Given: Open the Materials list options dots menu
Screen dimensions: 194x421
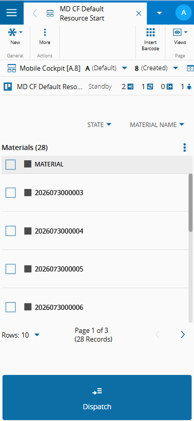Looking at the screenshot, I should coord(185,148).
